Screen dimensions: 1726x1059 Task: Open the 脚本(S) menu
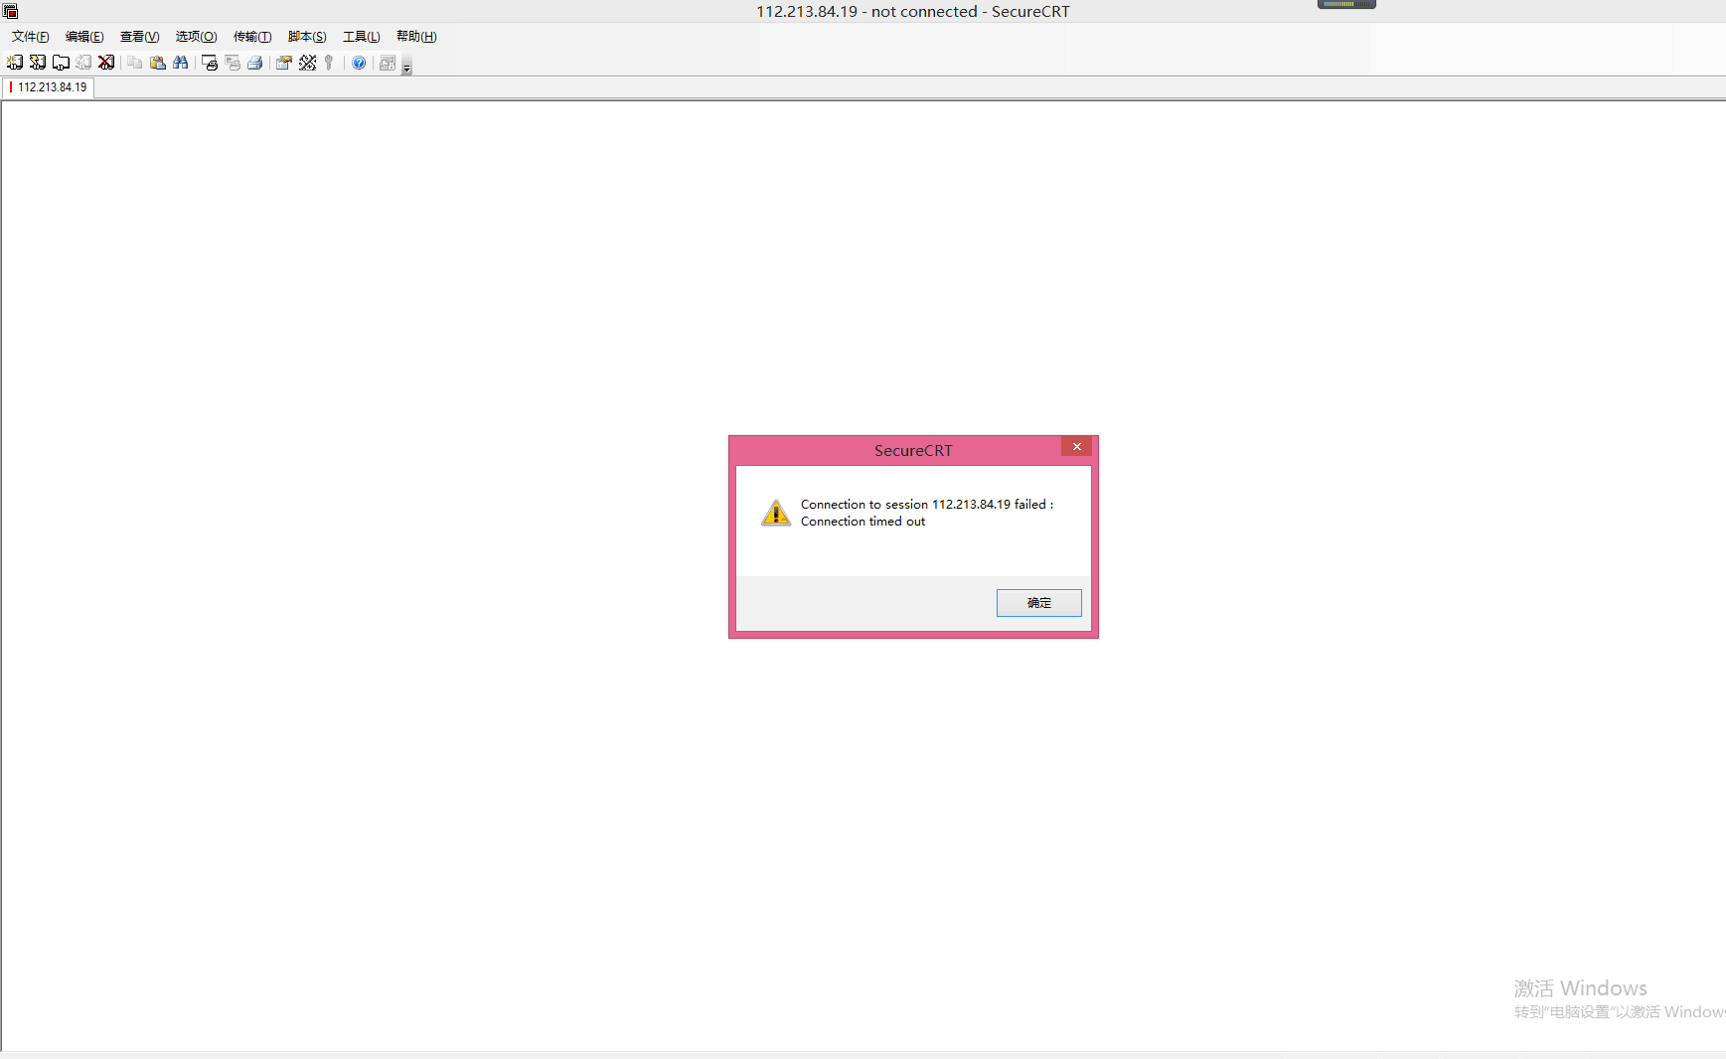pyautogui.click(x=308, y=37)
